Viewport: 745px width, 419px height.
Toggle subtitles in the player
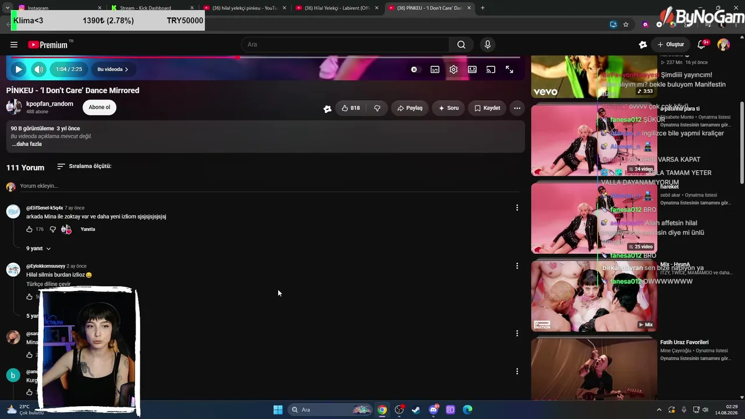click(435, 69)
